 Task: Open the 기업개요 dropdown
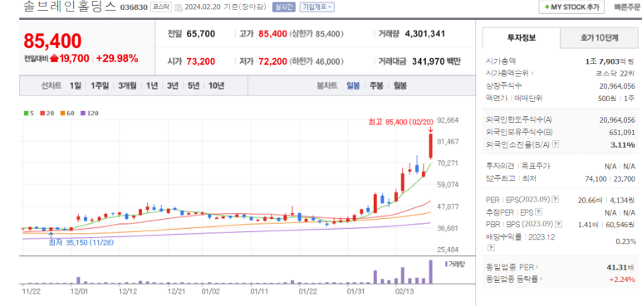(317, 7)
